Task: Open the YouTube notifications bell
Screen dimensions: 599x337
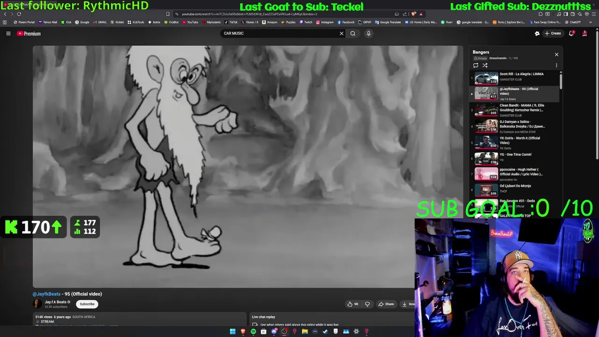Action: (x=571, y=33)
